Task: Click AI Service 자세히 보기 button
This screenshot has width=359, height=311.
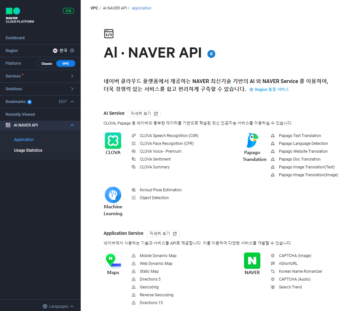Action: [x=144, y=113]
